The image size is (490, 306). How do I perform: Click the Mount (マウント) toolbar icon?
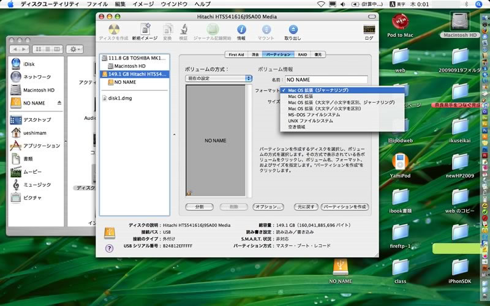click(x=266, y=29)
